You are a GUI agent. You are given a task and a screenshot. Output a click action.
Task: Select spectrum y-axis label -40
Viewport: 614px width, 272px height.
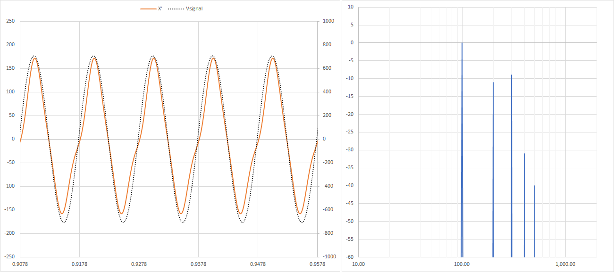(x=350, y=186)
